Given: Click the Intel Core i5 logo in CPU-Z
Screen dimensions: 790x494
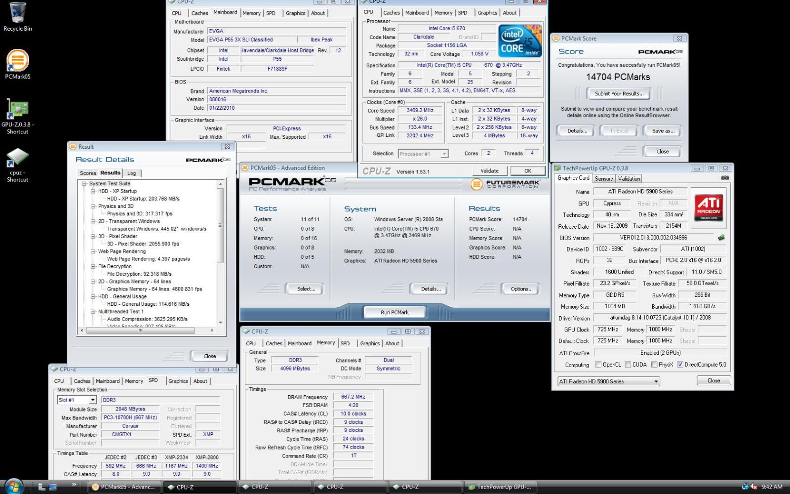Looking at the screenshot, I should [x=520, y=41].
